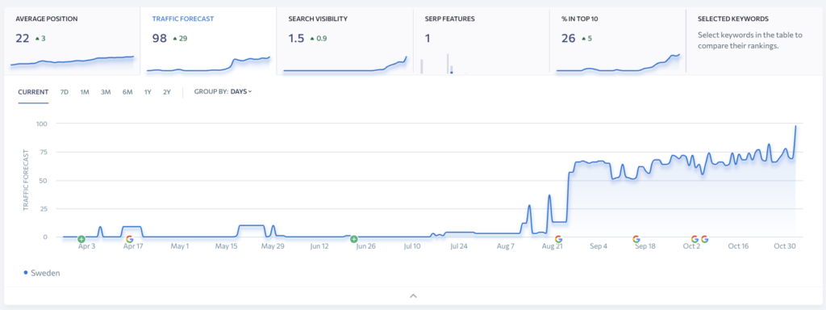Click the Search Visibility value 1.5
Screen dimensions: 826x310
296,38
